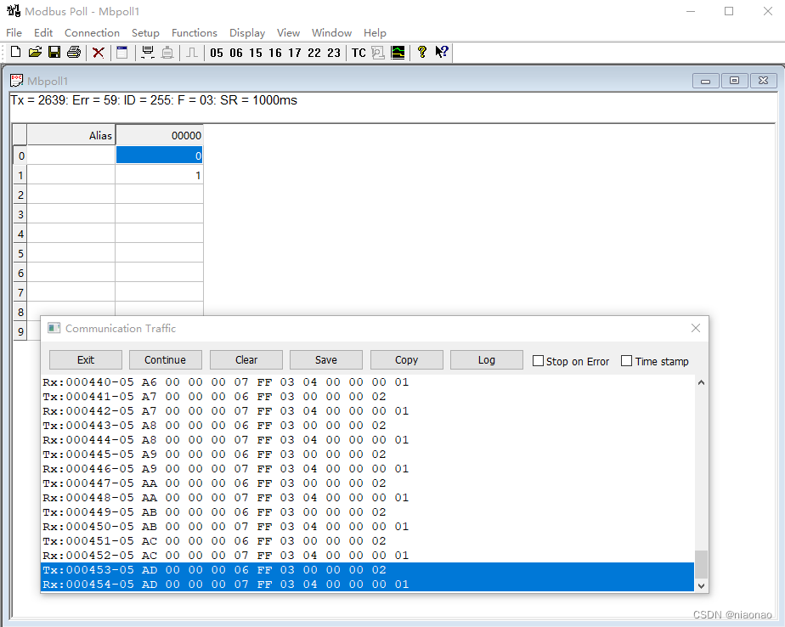Click the Copy button
785x627 pixels.
point(406,359)
